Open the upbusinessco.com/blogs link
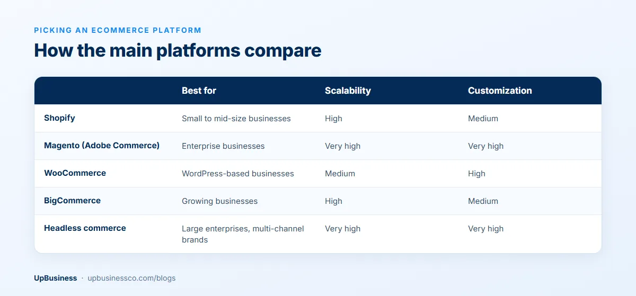The image size is (636, 296). point(131,278)
